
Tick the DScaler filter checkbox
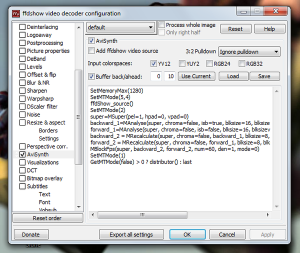pyautogui.click(x=22, y=106)
